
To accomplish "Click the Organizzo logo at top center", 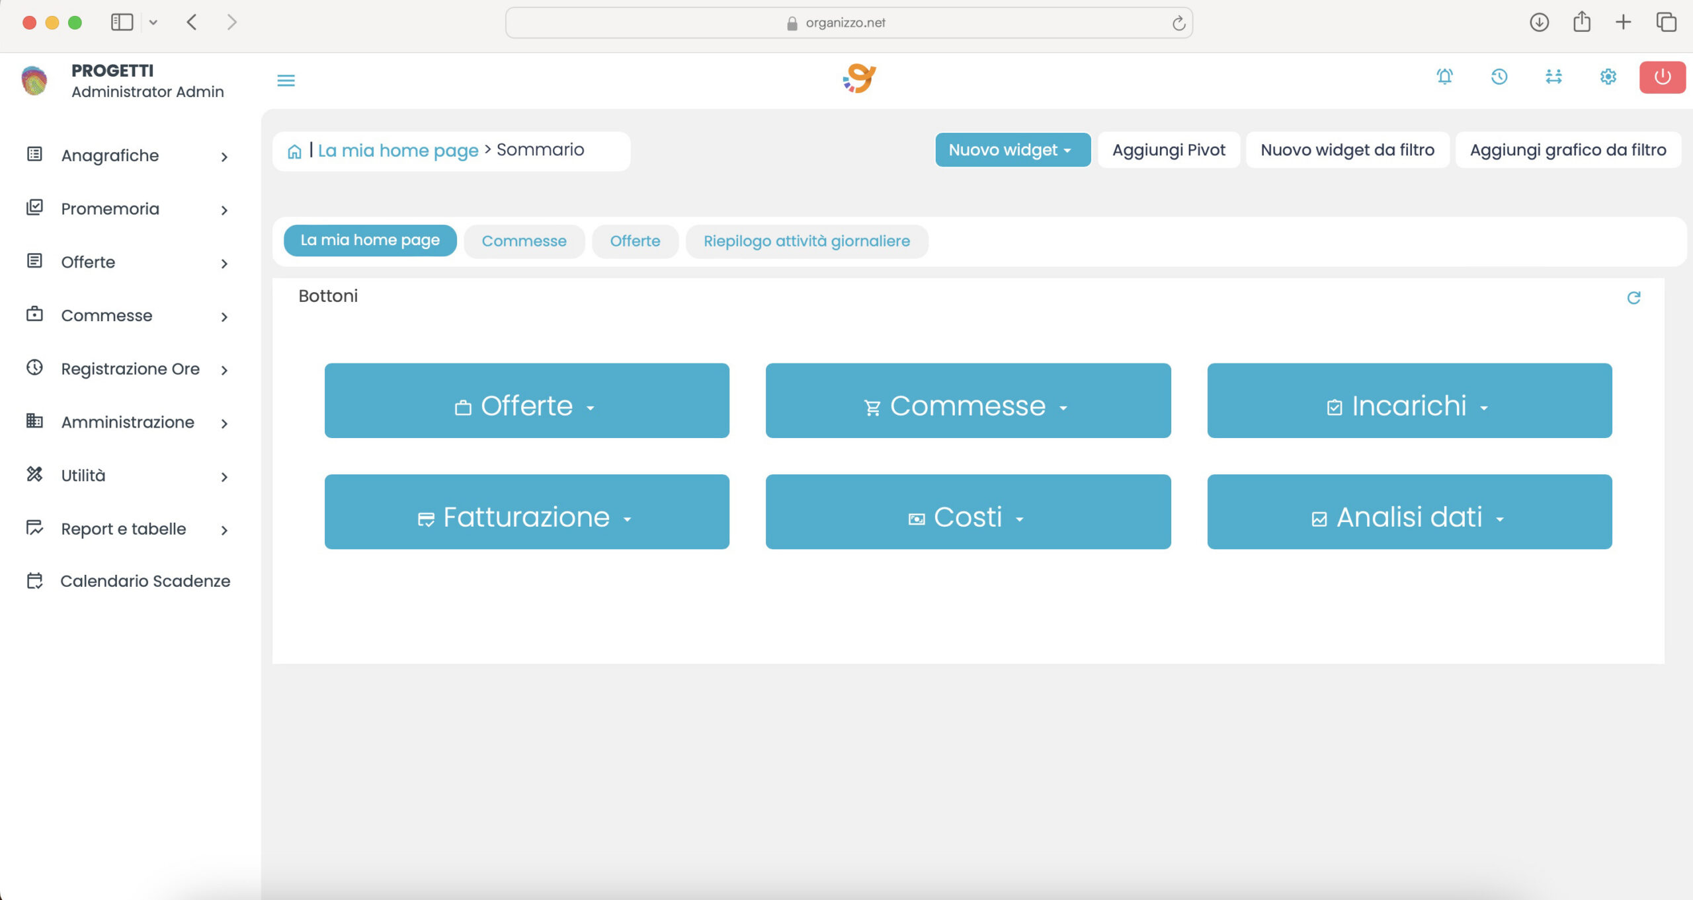I will (859, 79).
